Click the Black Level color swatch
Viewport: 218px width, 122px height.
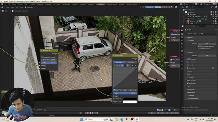130,99
